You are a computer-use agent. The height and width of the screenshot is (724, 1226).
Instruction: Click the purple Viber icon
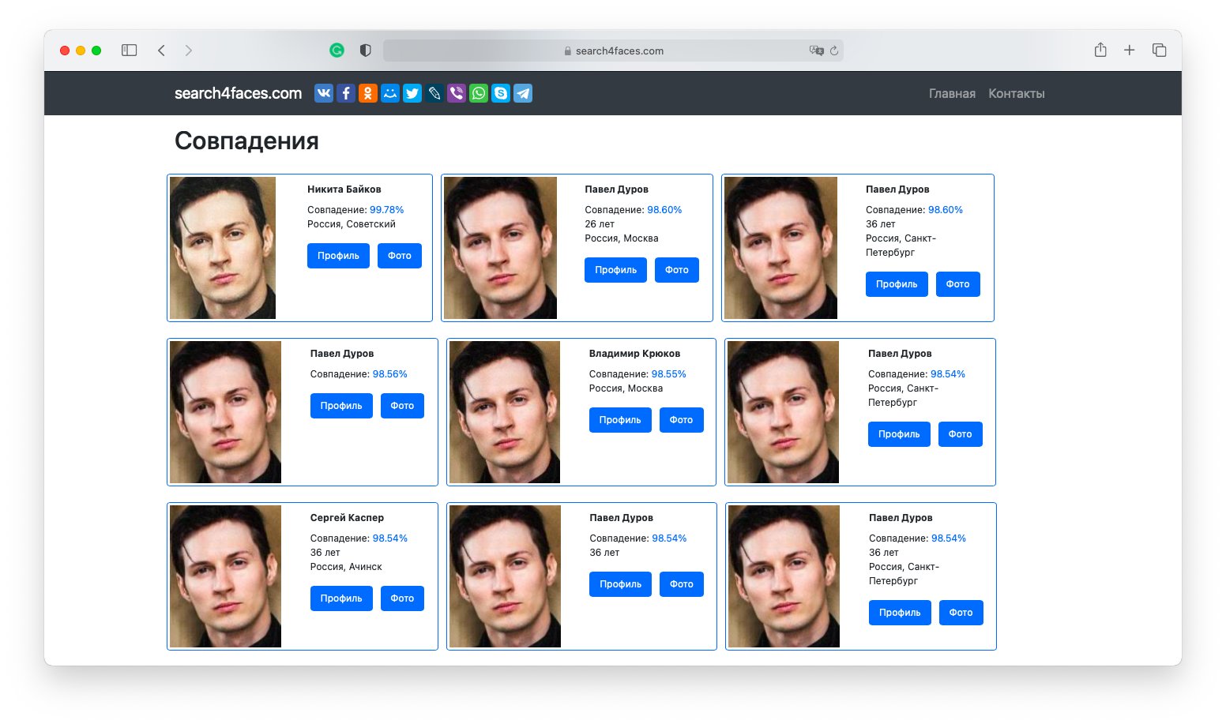click(456, 93)
